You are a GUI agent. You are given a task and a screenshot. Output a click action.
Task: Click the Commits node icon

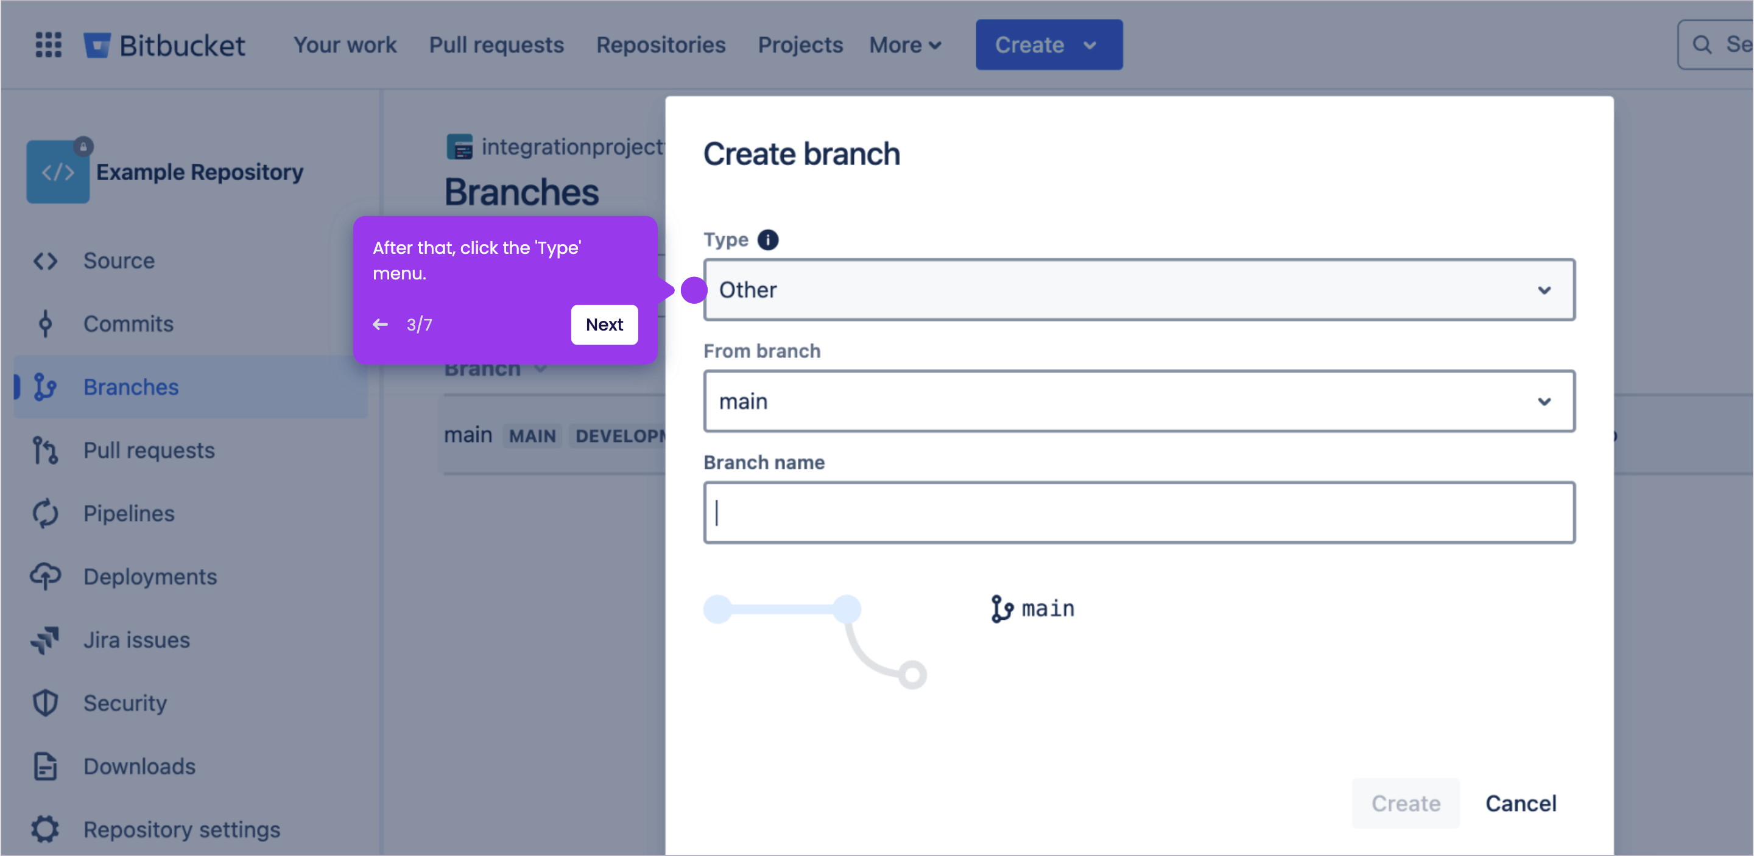[46, 324]
